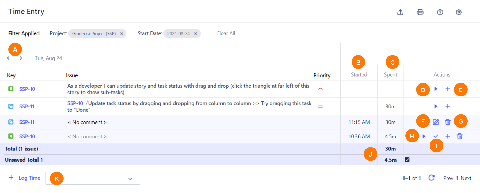This screenshot has height=193, width=480.
Task: Click Clear All filters
Action: (x=225, y=33)
